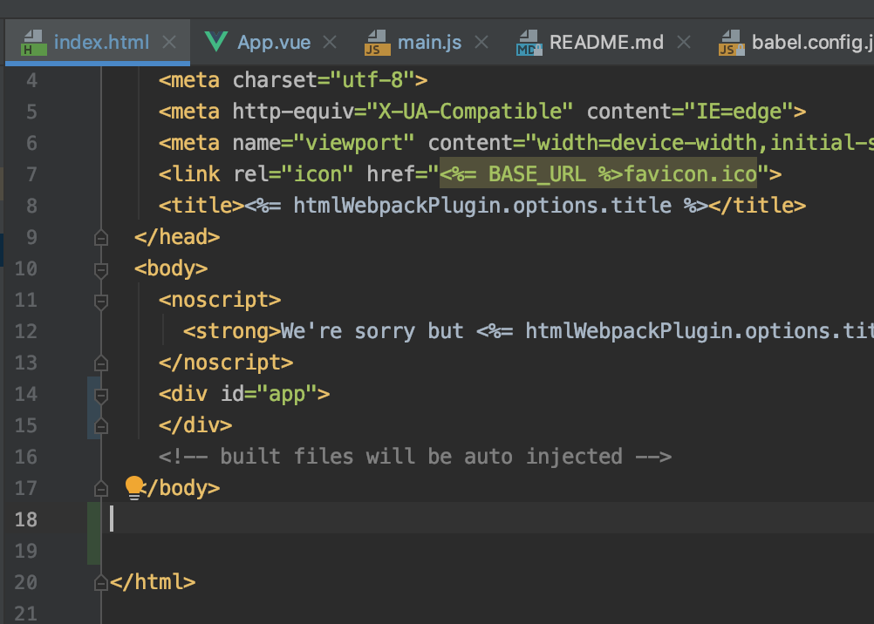The height and width of the screenshot is (624, 874).
Task: Click the yellow lightbulb intention icon
Action: [x=133, y=487]
